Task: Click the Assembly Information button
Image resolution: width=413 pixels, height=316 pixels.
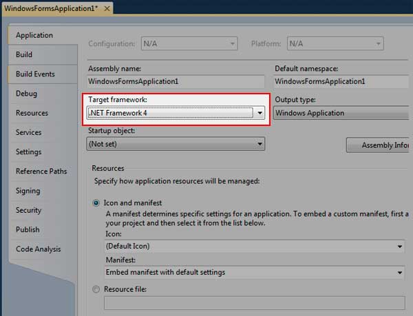Action: coord(378,145)
